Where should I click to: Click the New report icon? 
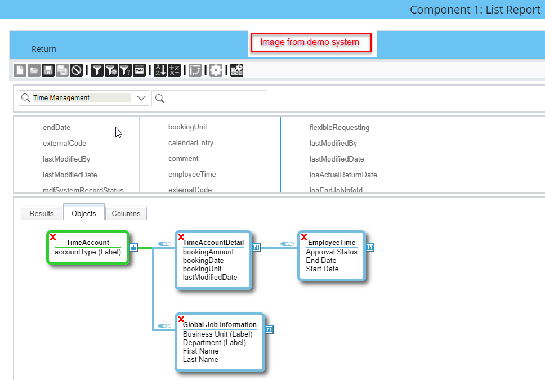click(20, 70)
